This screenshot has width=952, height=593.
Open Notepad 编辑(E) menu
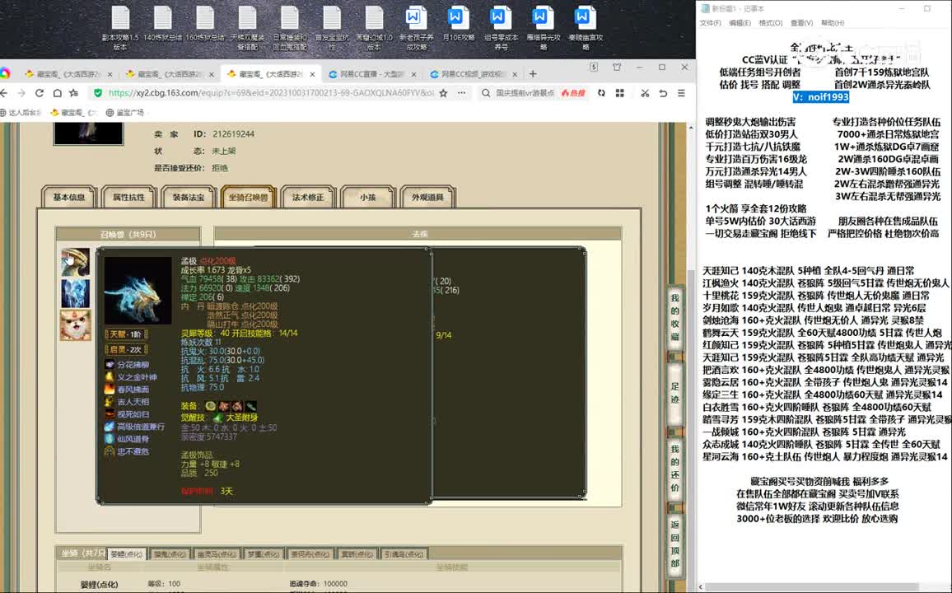[x=740, y=23]
